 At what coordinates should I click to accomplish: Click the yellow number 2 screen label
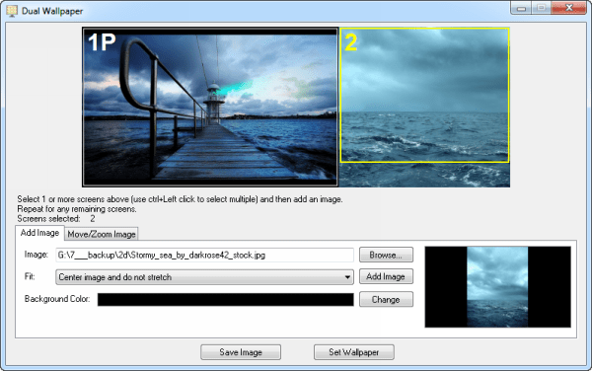[x=350, y=42]
